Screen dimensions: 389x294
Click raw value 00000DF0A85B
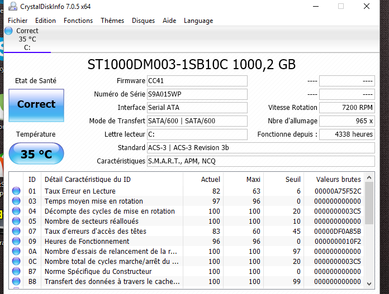click(338, 231)
